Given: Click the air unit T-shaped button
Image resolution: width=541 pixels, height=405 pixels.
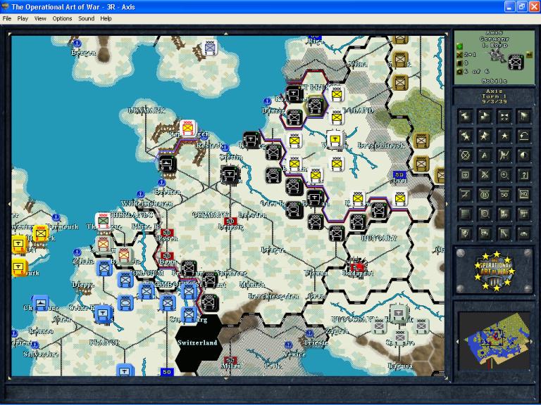Looking at the screenshot, I should (524, 214).
